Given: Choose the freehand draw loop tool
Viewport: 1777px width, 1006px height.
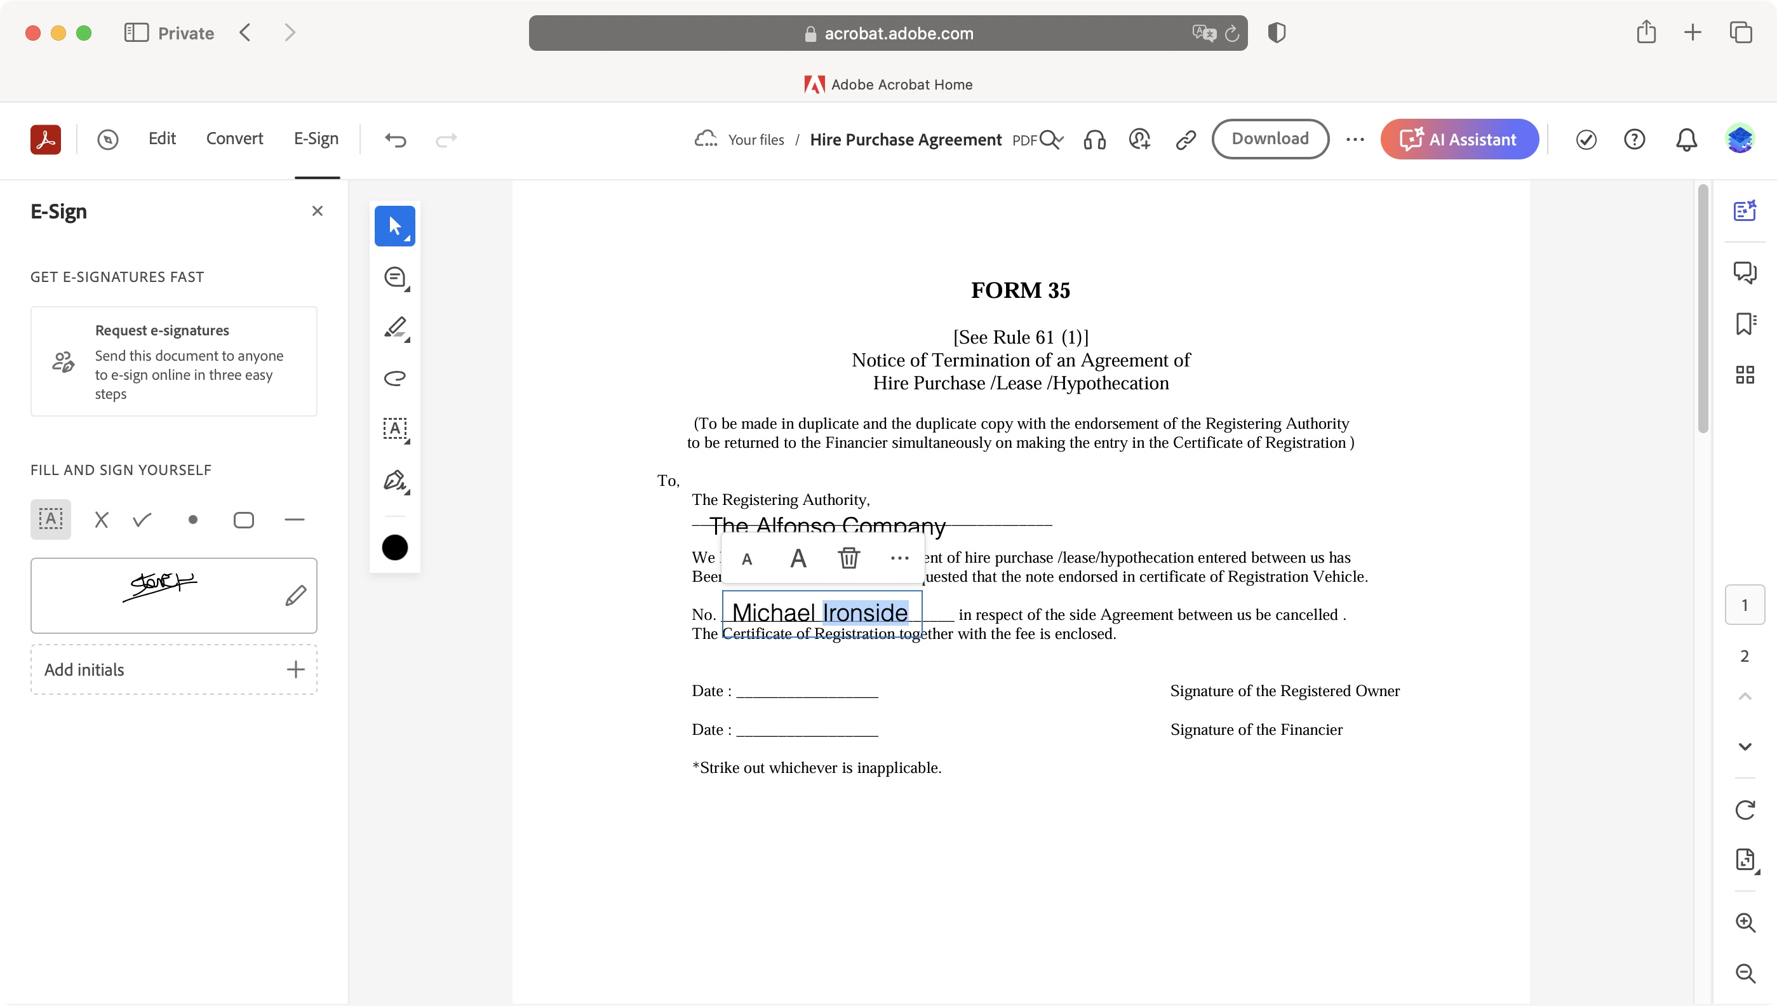Looking at the screenshot, I should (x=394, y=378).
